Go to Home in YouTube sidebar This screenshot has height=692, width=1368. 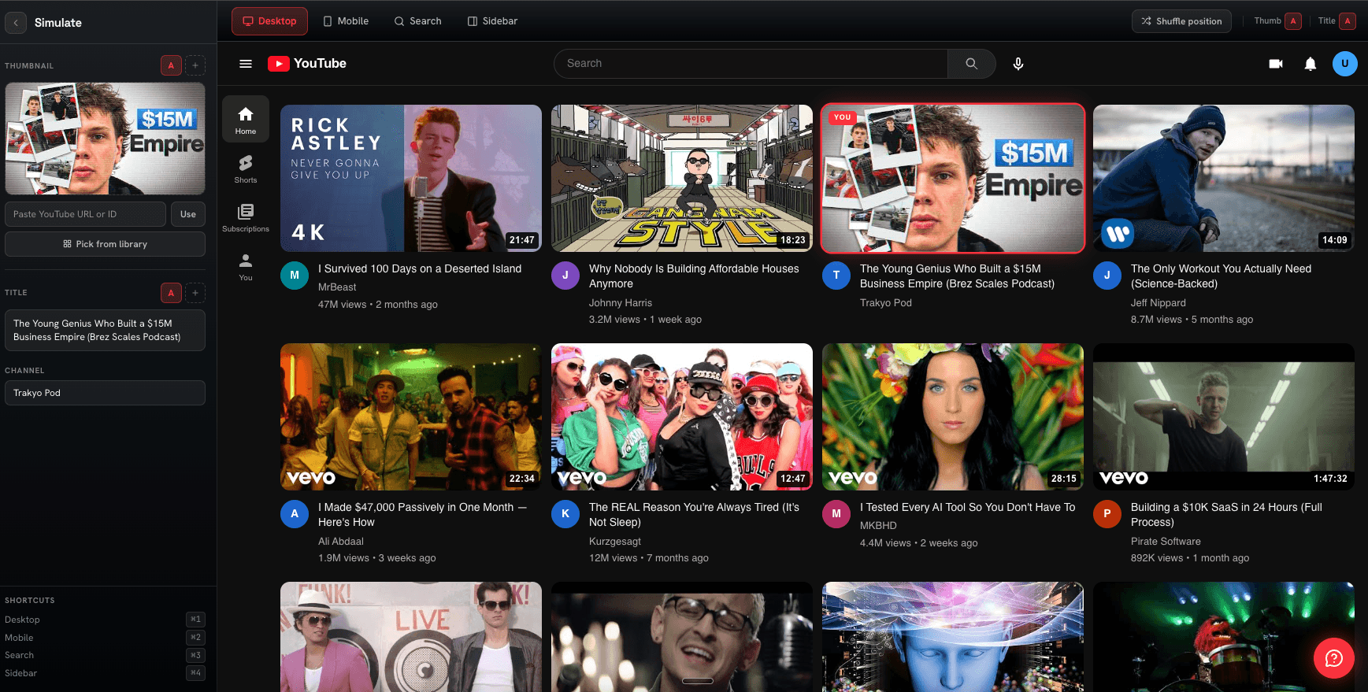tap(246, 119)
